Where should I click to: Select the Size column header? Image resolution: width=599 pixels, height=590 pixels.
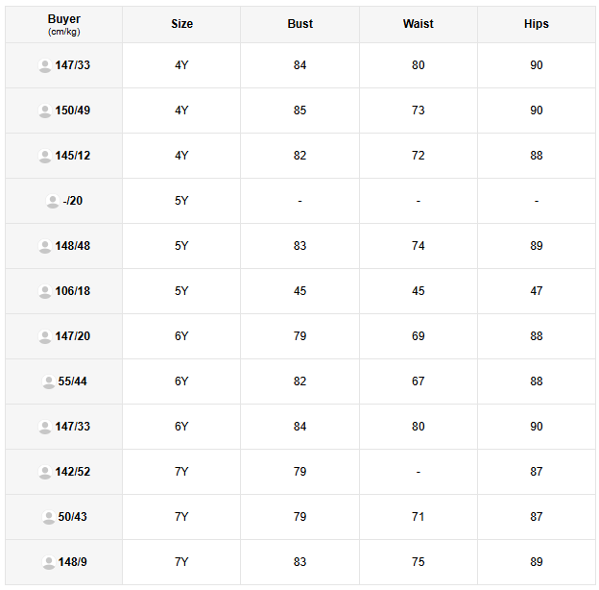tap(181, 24)
